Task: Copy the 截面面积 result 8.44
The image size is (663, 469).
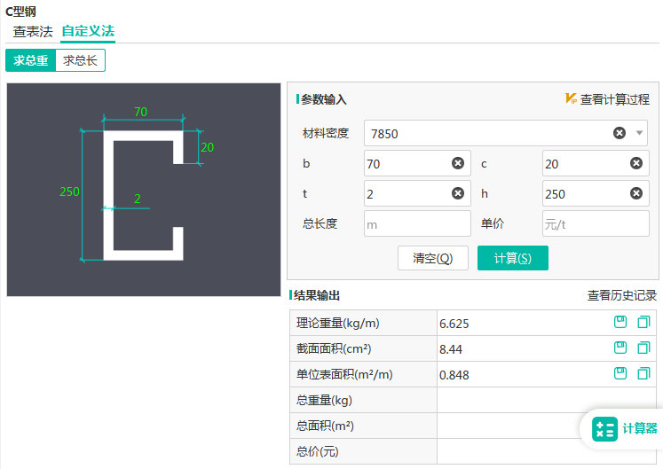Action: [643, 348]
